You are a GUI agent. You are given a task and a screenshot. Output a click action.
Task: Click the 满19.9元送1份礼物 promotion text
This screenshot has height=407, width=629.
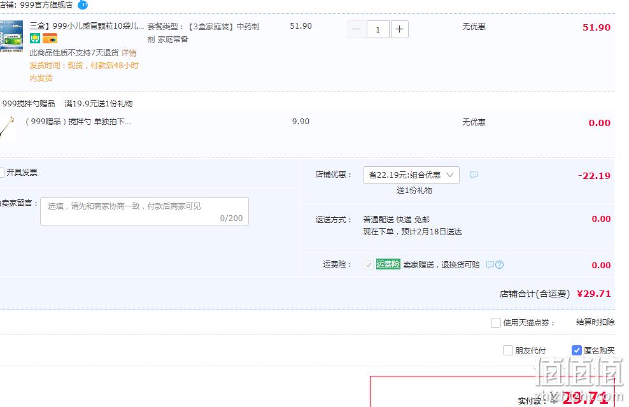(99, 104)
